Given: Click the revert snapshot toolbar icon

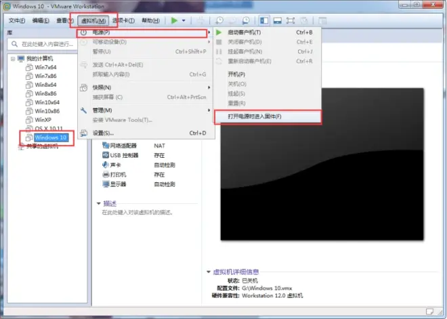Looking at the screenshot, I should pyautogui.click(x=232, y=20).
